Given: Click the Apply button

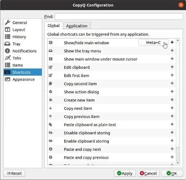Looking at the screenshot, I should click(125, 173).
